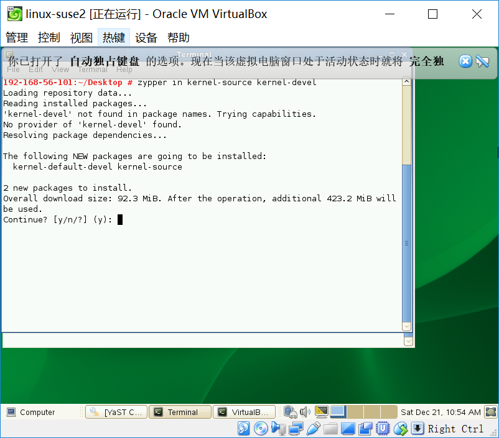
Task: Click the hard disk activity indicator icon
Action: tap(244, 429)
